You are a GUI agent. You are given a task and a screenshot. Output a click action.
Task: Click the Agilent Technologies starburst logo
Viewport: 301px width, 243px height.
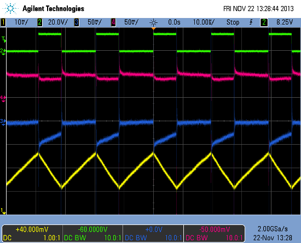10,9
